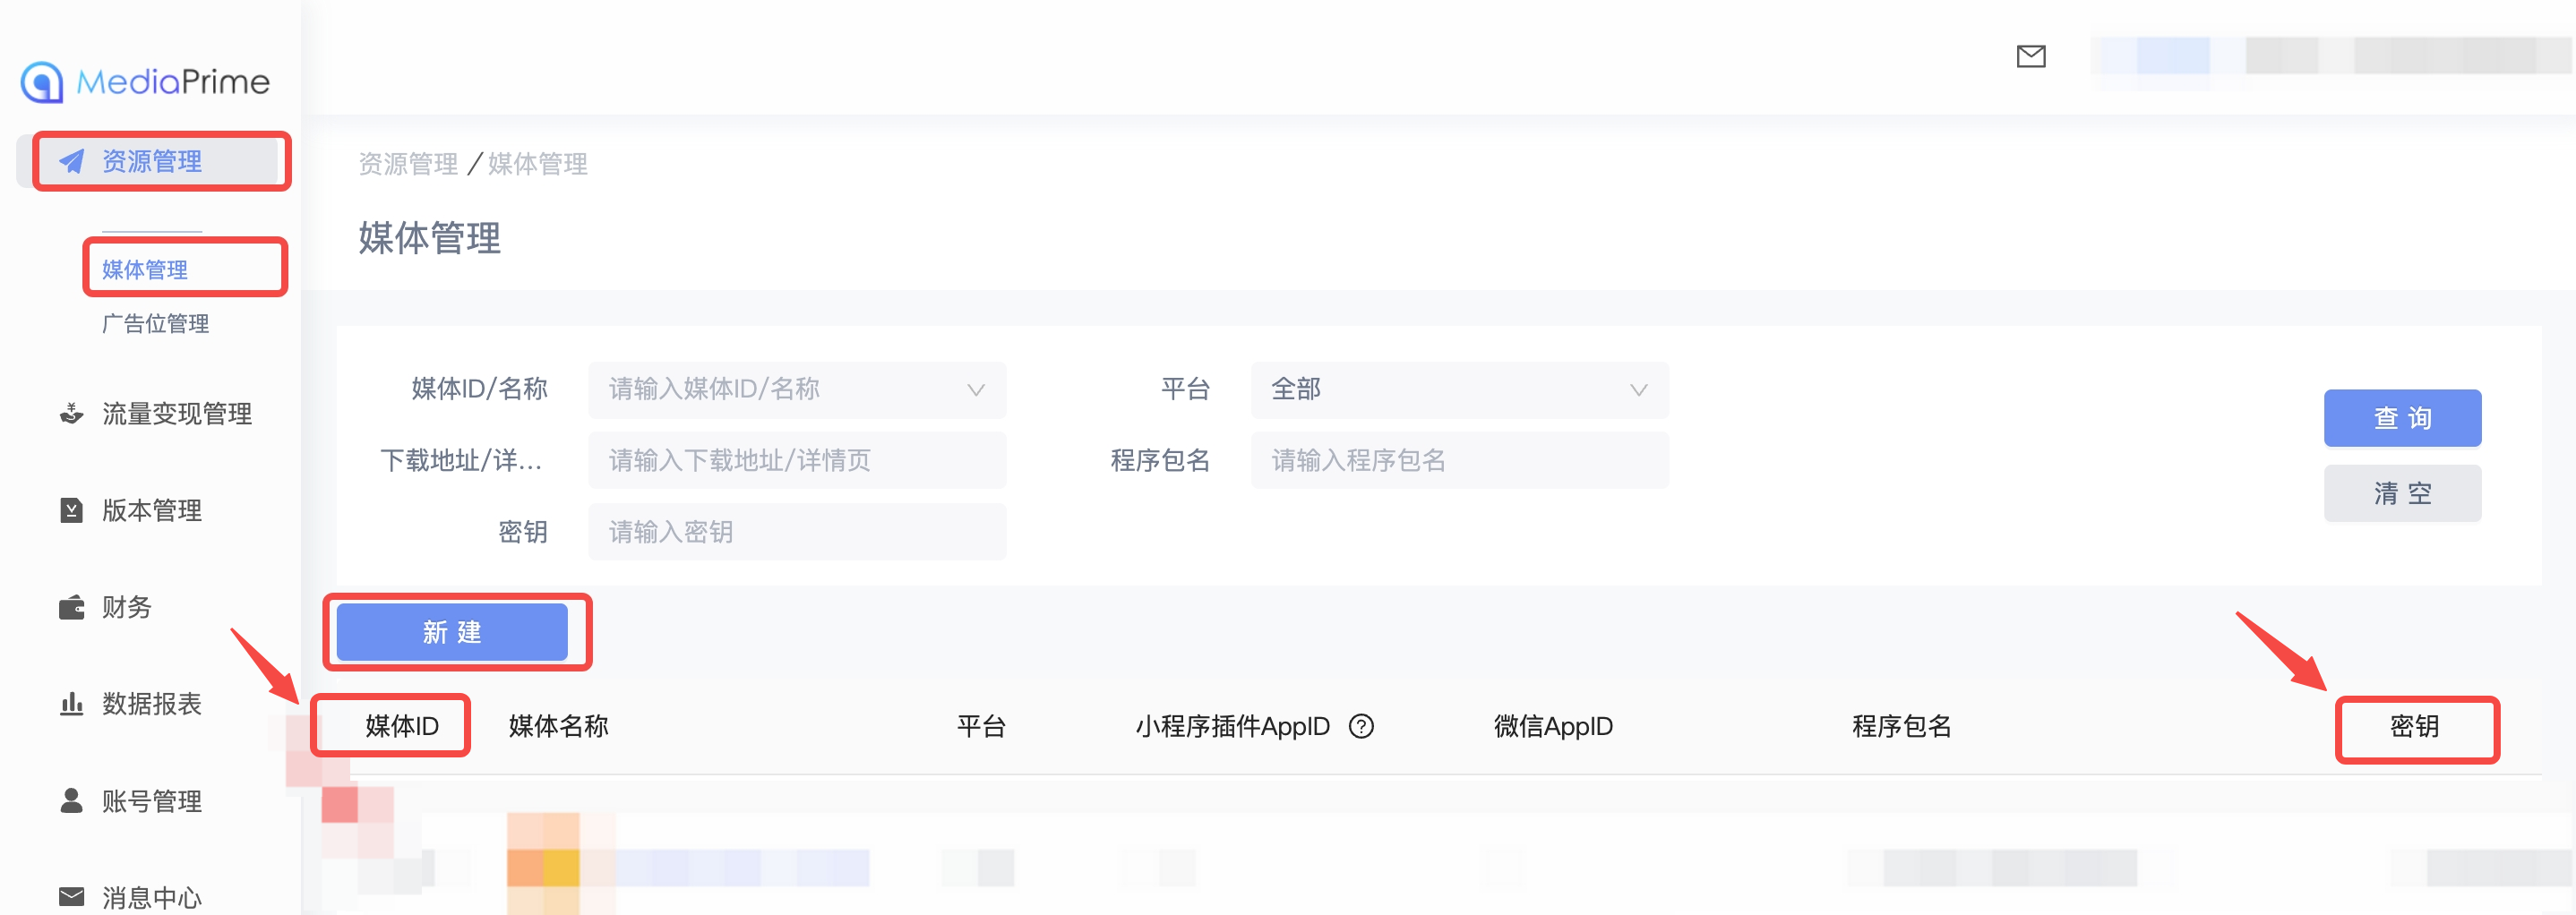The width and height of the screenshot is (2576, 915).
Task: Focus the 密钥 input field
Action: click(797, 531)
